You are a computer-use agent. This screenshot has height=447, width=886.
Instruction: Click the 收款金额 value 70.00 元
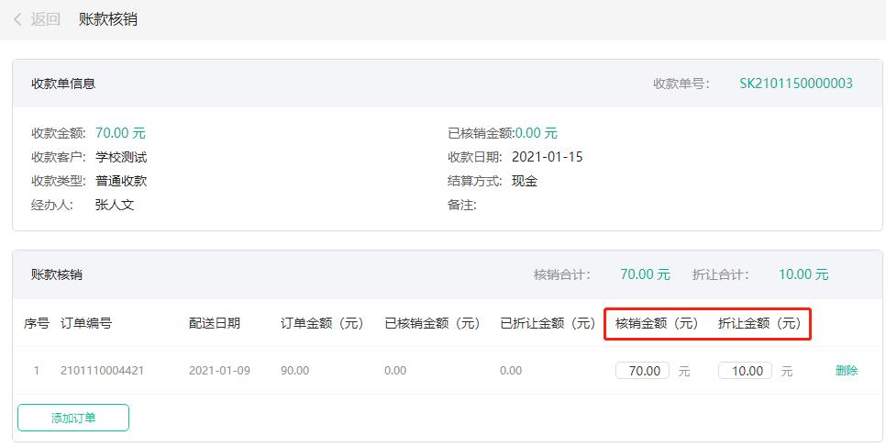click(120, 133)
